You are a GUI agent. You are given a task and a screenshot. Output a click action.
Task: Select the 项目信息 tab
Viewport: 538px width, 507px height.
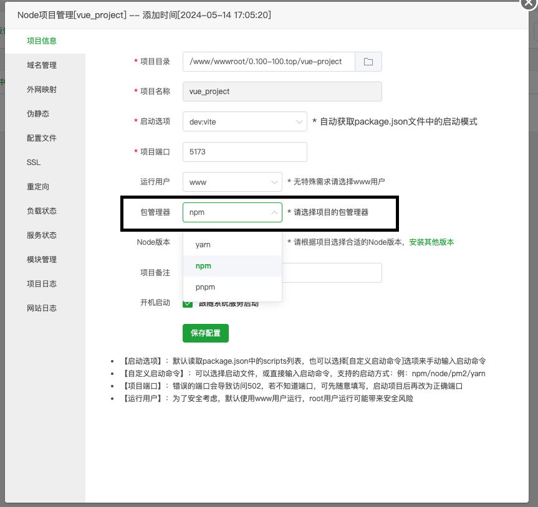[x=45, y=41]
